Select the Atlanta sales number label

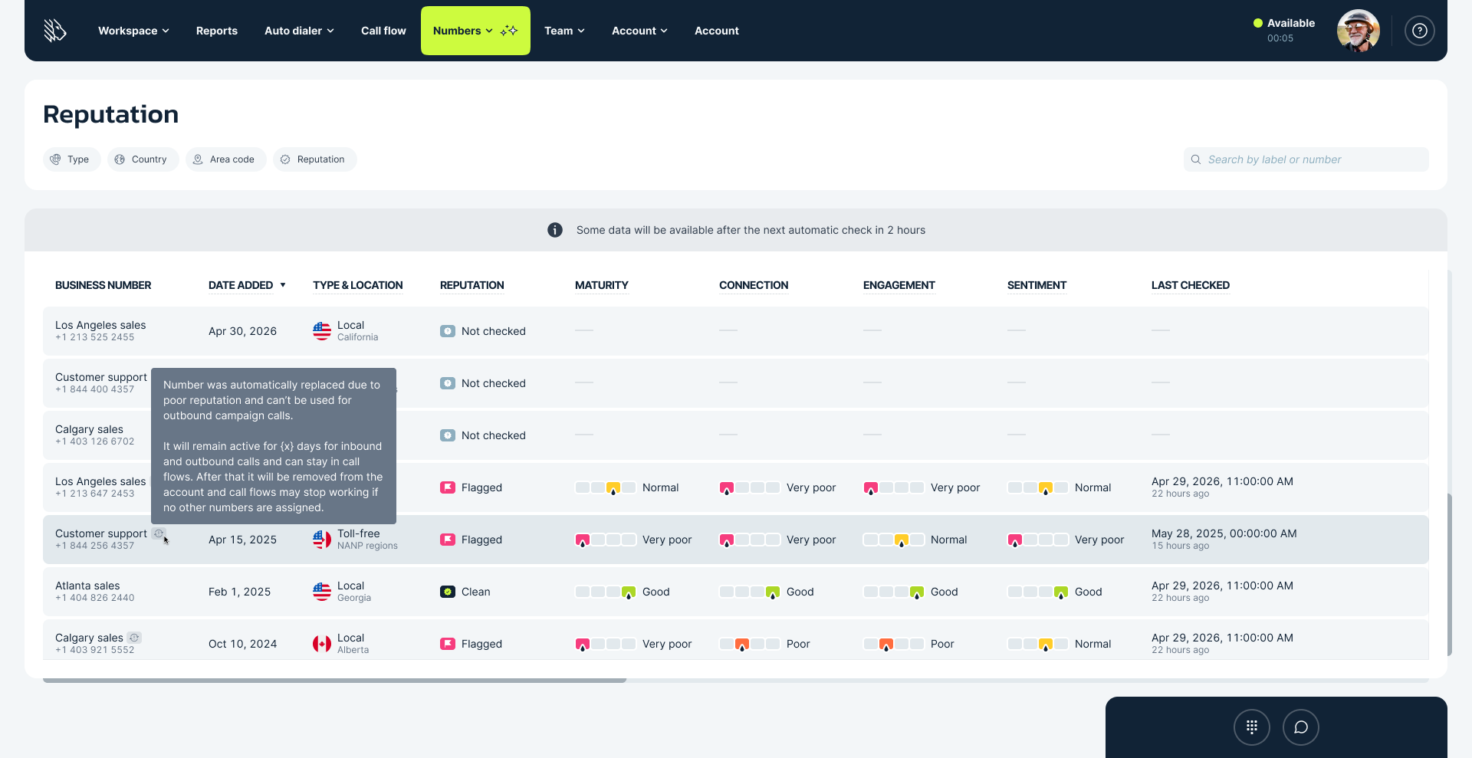87,586
